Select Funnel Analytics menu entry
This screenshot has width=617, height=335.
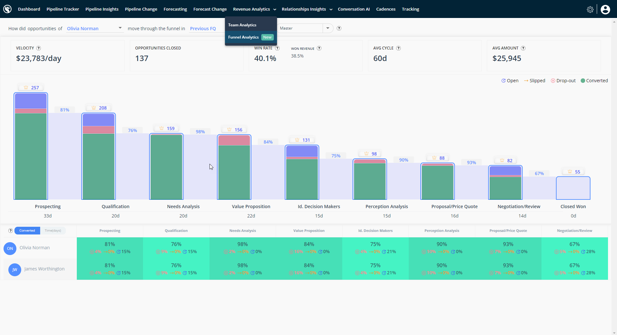244,37
